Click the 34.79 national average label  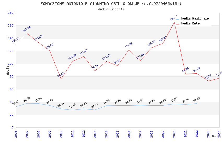pyautogui.click(x=50, y=101)
